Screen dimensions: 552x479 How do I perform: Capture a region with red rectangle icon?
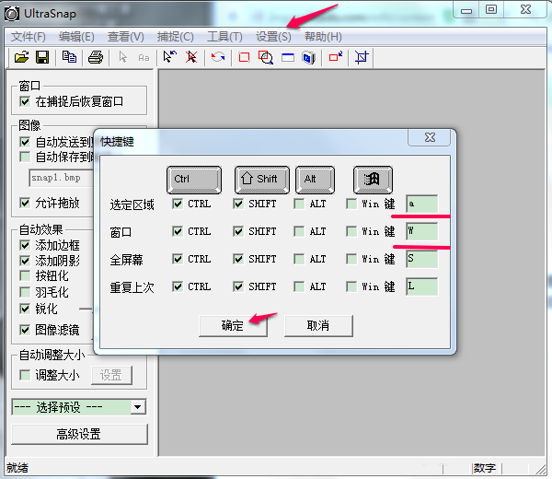(x=244, y=57)
